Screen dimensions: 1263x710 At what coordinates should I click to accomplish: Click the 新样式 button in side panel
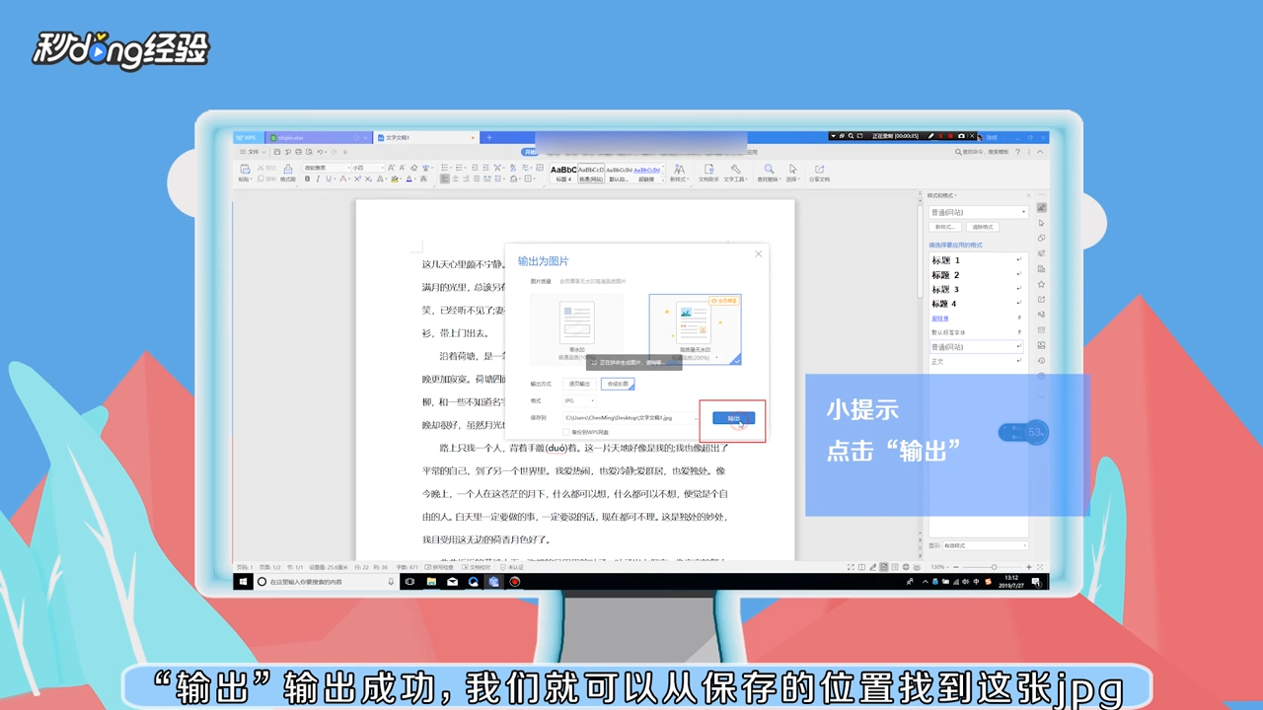pos(945,227)
